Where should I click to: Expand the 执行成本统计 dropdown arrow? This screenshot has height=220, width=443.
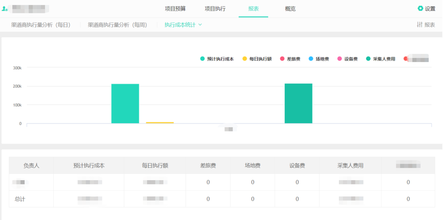pos(200,25)
